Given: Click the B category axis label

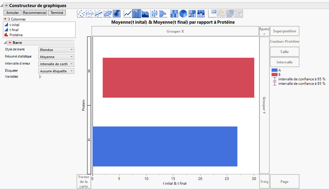Looking at the screenshot, I should pos(89,71).
